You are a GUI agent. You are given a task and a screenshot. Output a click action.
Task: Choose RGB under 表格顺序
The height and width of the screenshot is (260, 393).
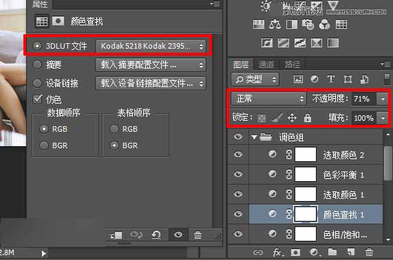tap(114, 129)
